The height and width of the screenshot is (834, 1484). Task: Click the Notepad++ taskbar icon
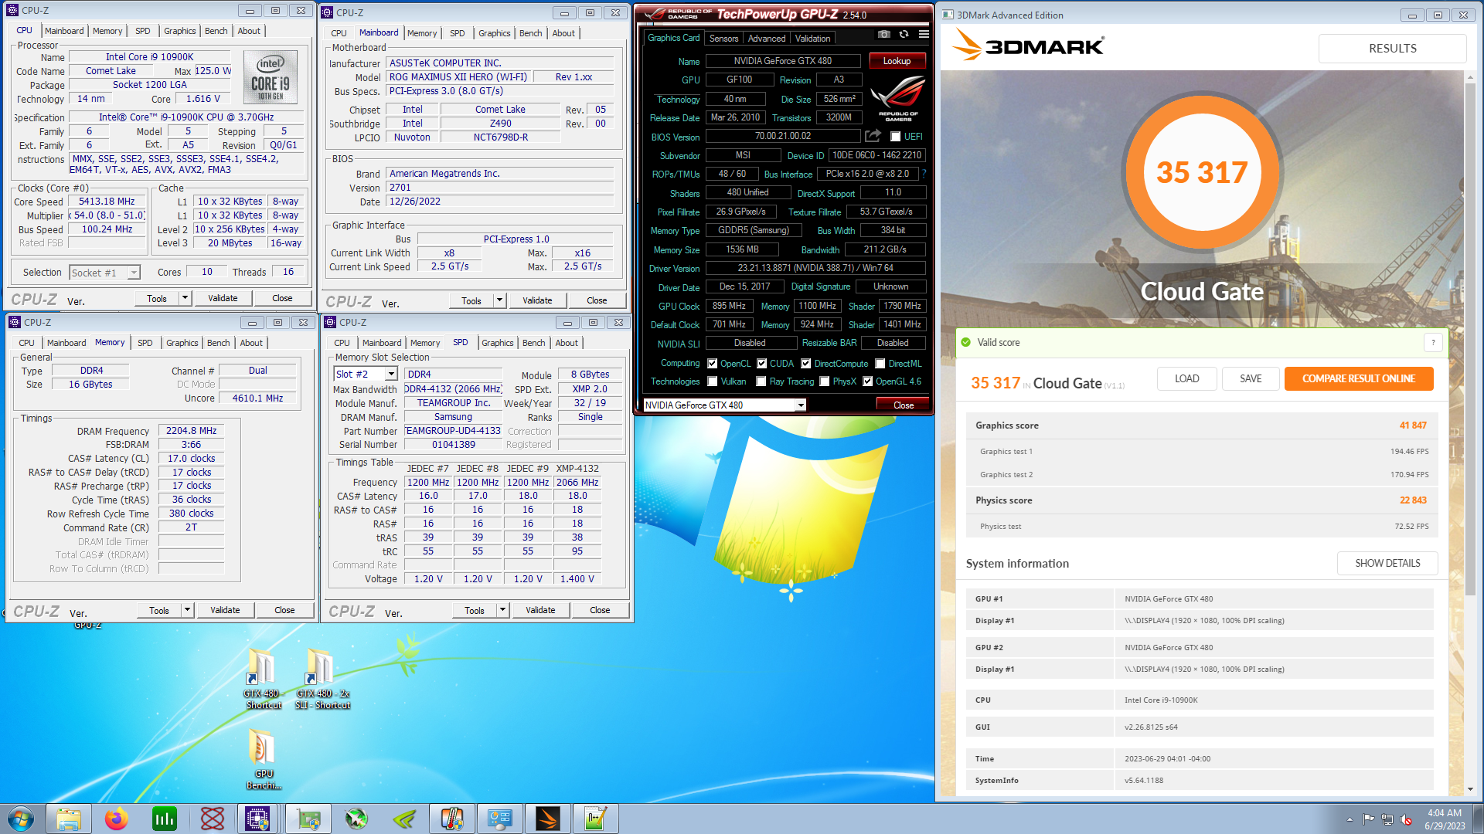[596, 819]
